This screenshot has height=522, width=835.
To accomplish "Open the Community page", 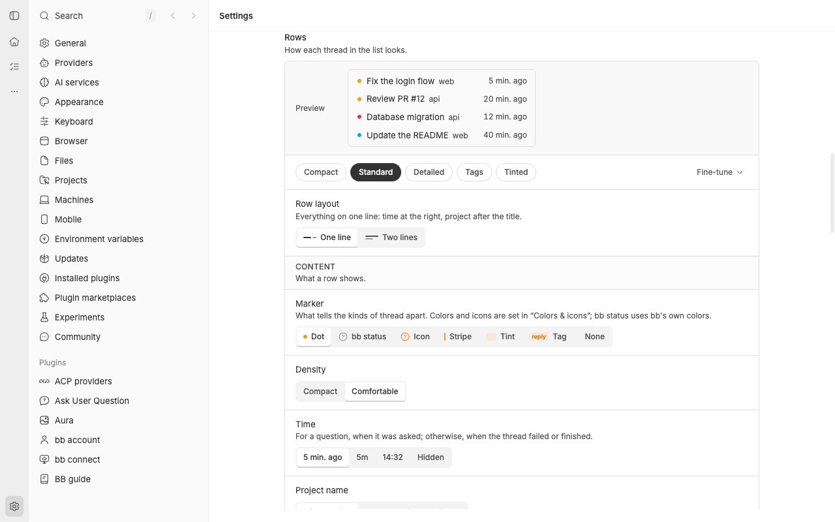I will [x=118, y=337].
